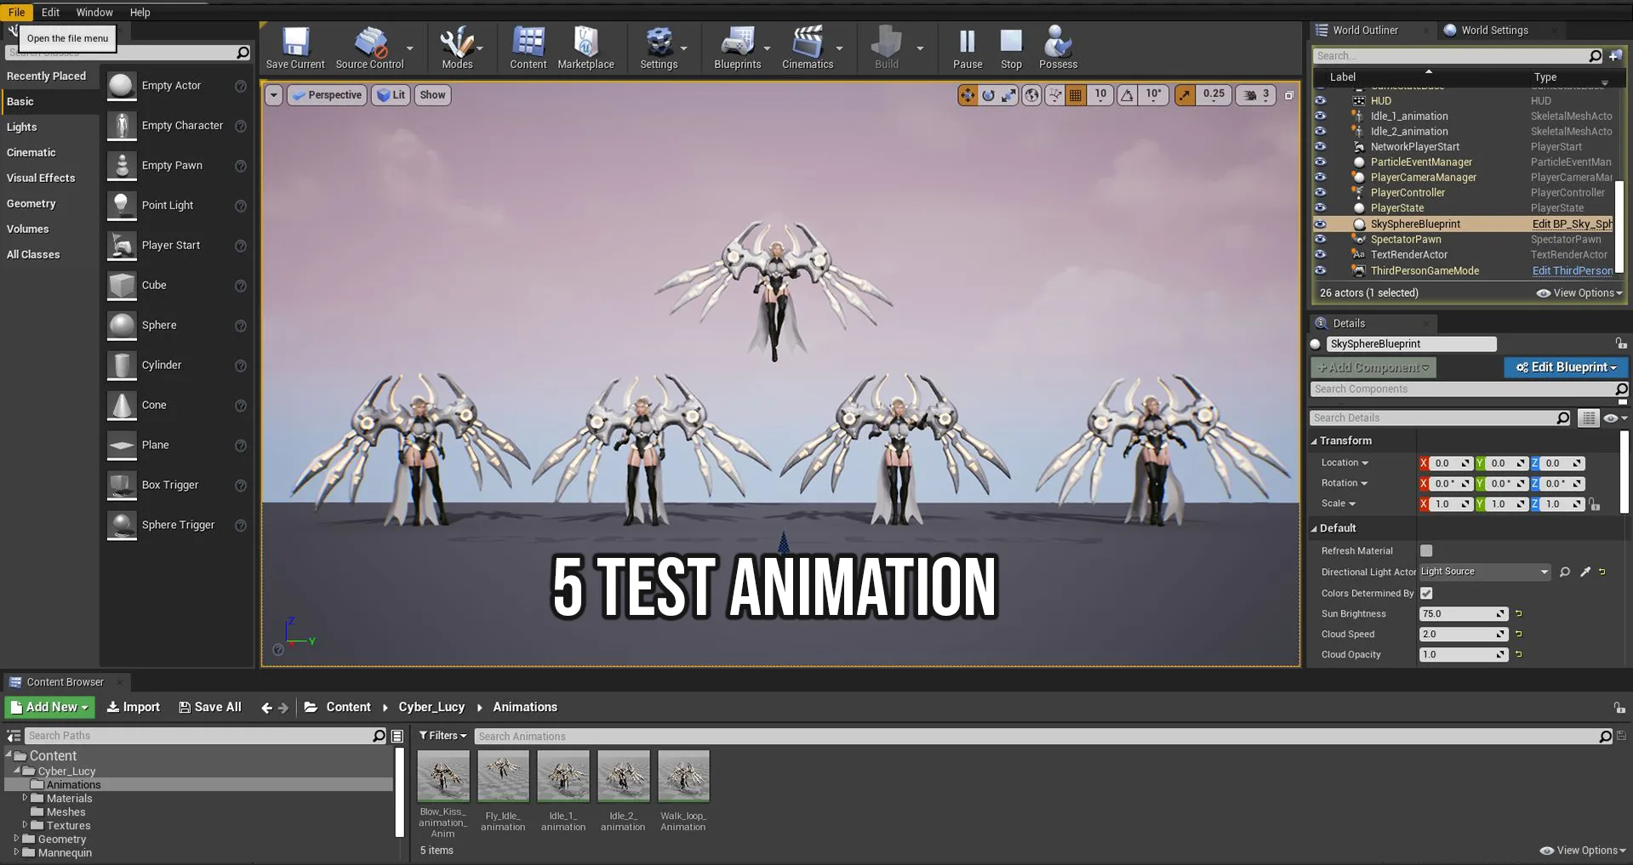Click the Edit Blueprint button
Viewport: 1633px width, 865px height.
tap(1566, 367)
